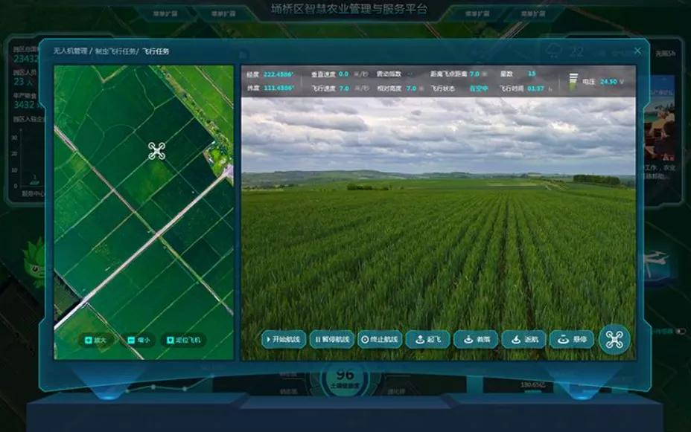
Task: Locate the aircraft with 定位飞机
Action: tap(183, 340)
